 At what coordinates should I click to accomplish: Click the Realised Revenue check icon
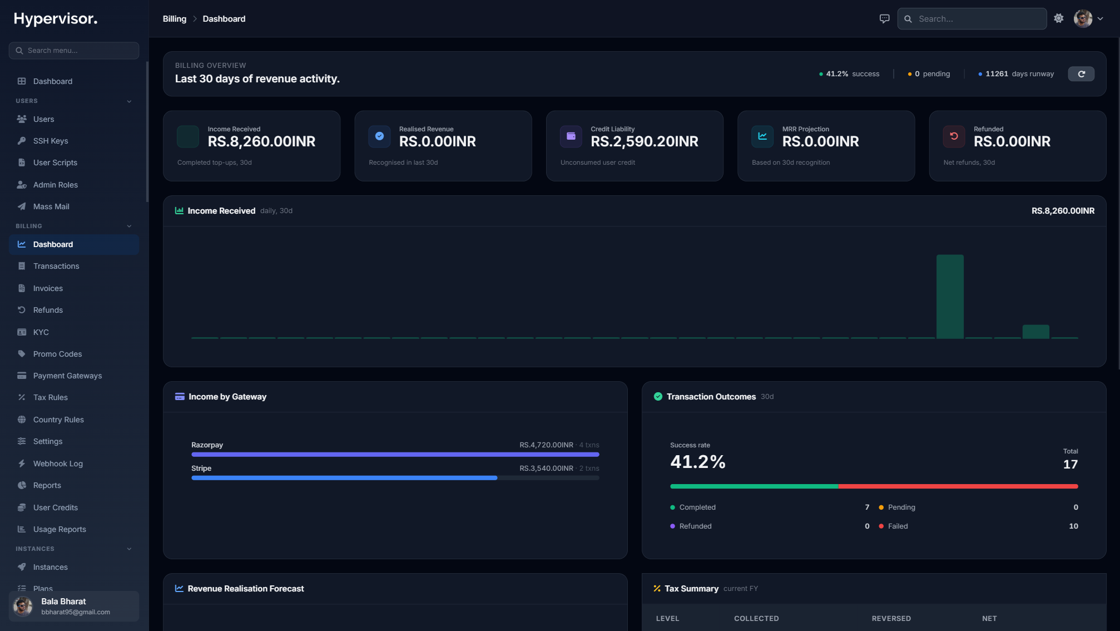(x=379, y=136)
